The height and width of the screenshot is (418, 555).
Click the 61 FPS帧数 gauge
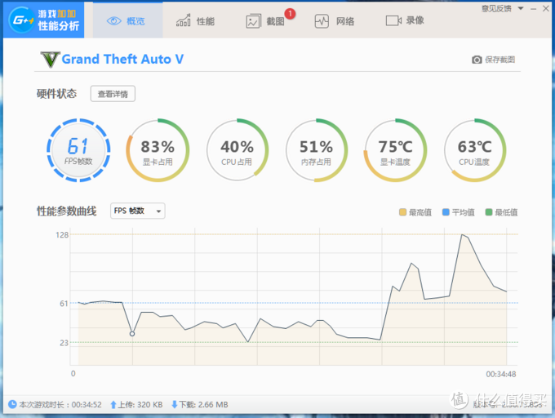(x=78, y=150)
